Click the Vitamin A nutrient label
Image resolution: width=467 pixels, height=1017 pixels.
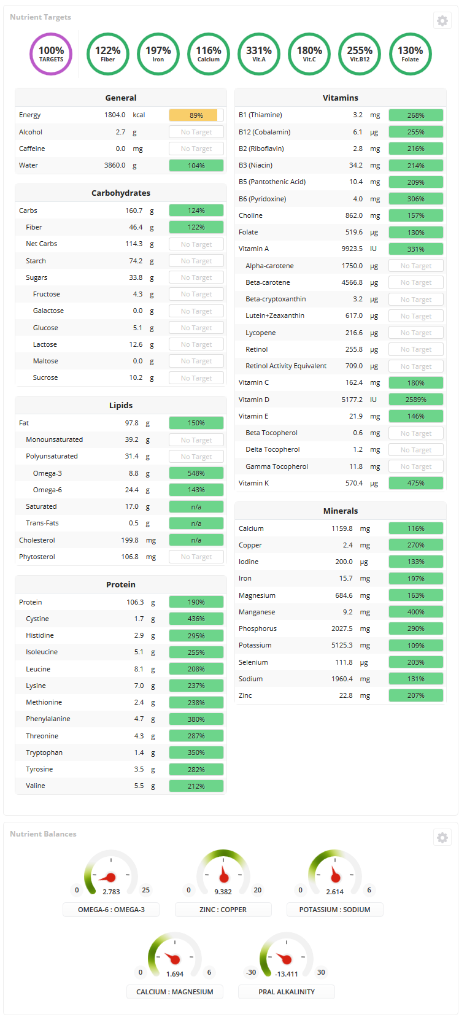pyautogui.click(x=253, y=249)
